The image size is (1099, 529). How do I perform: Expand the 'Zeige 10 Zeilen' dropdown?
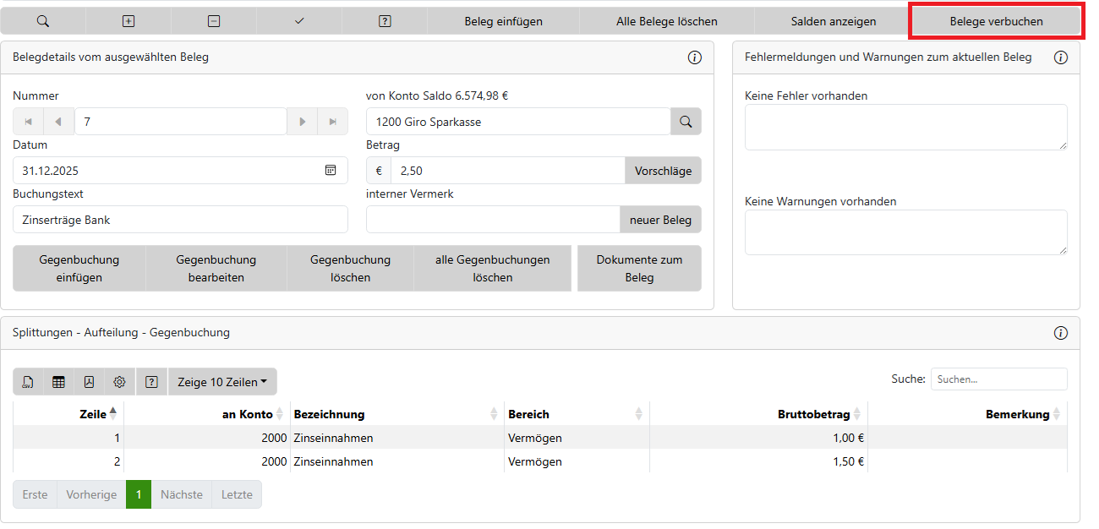(x=222, y=382)
